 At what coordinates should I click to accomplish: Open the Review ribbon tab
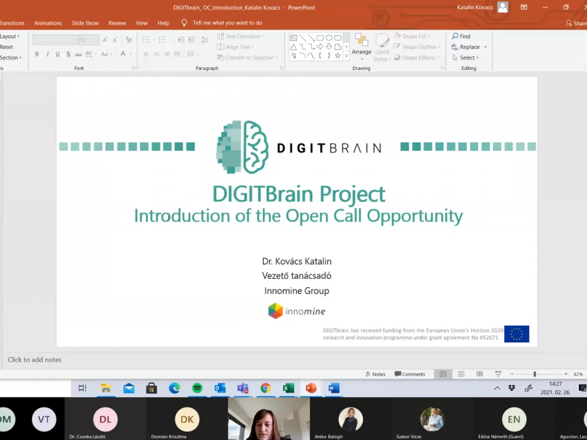point(117,23)
